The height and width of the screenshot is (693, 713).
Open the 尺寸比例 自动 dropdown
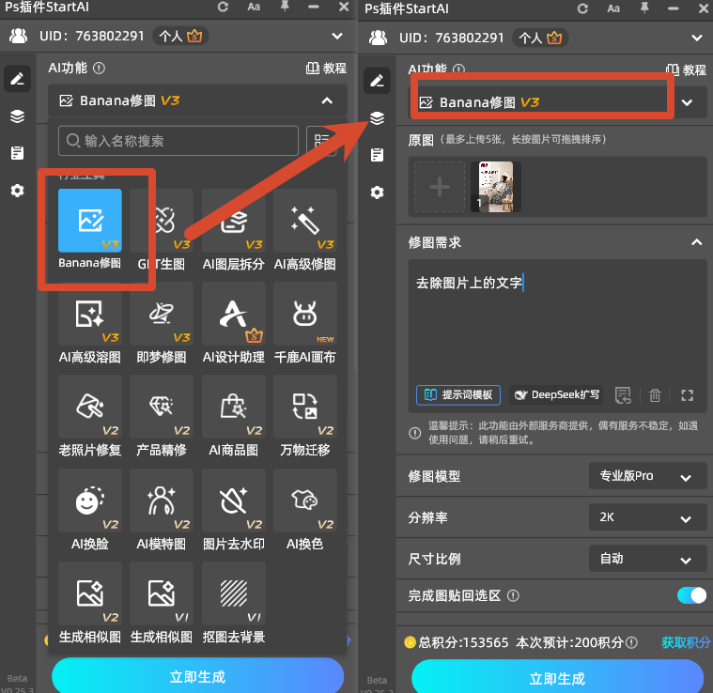pos(647,559)
